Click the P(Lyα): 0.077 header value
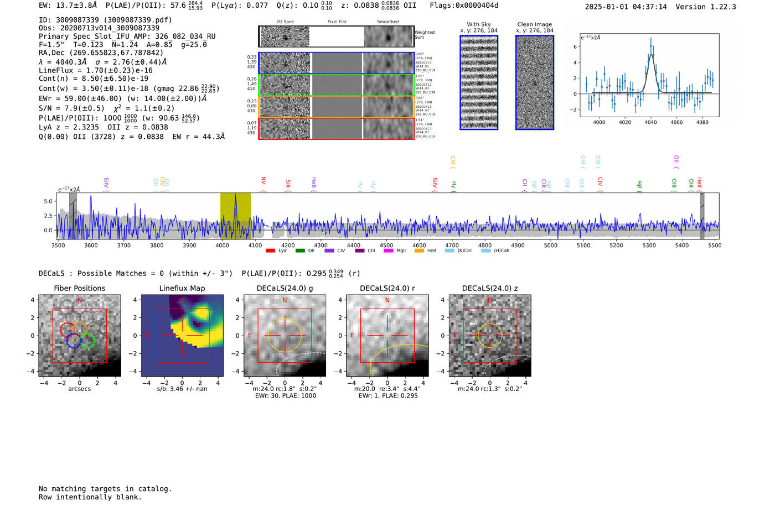The image size is (775, 527). [240, 6]
